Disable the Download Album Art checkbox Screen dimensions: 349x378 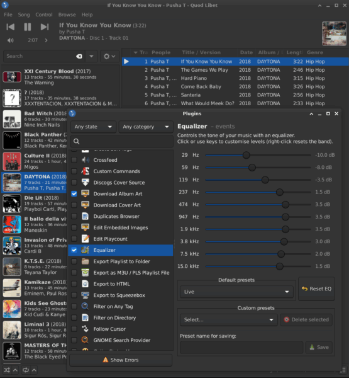[x=74, y=193]
